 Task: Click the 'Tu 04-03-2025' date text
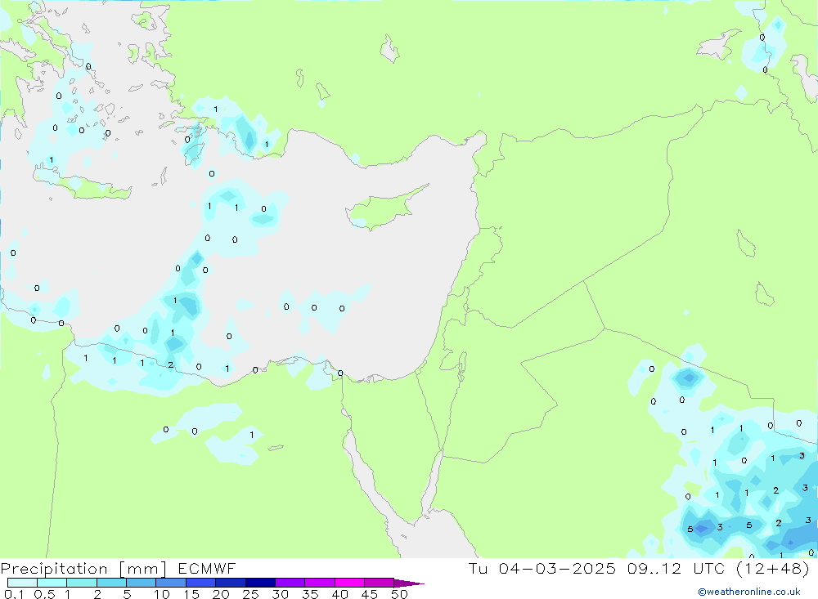click(542, 569)
